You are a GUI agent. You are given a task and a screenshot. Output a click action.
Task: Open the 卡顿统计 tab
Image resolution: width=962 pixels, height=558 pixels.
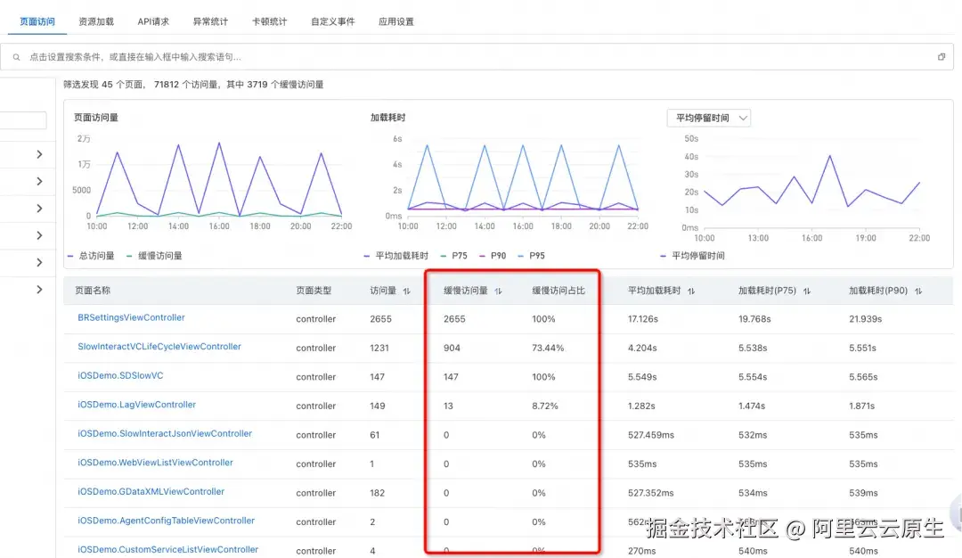tap(269, 21)
